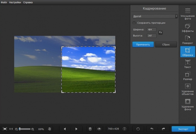Set zoom to 1:1
Screen dimensions: 196x134
11,129
